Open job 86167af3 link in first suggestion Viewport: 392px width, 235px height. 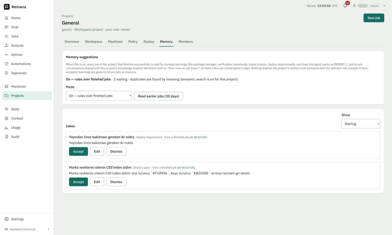pos(198,137)
